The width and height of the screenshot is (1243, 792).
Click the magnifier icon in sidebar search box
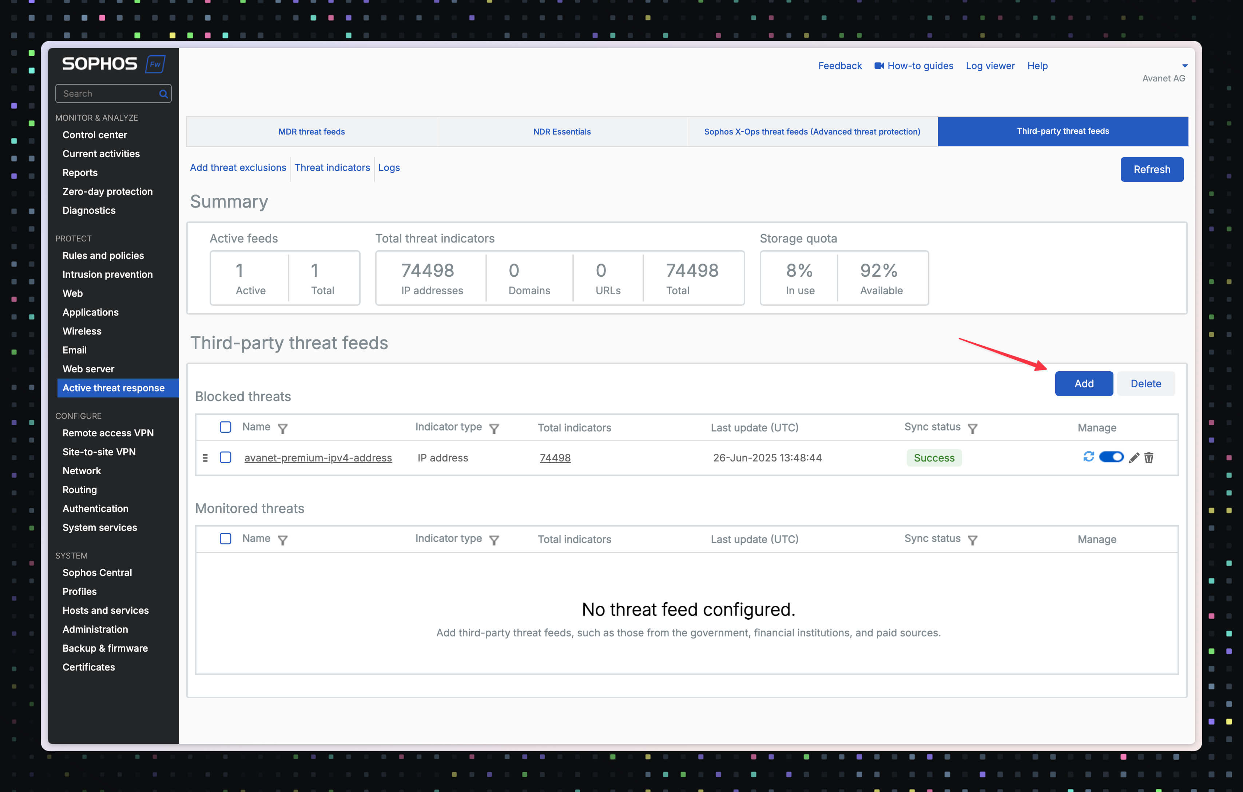pos(163,93)
